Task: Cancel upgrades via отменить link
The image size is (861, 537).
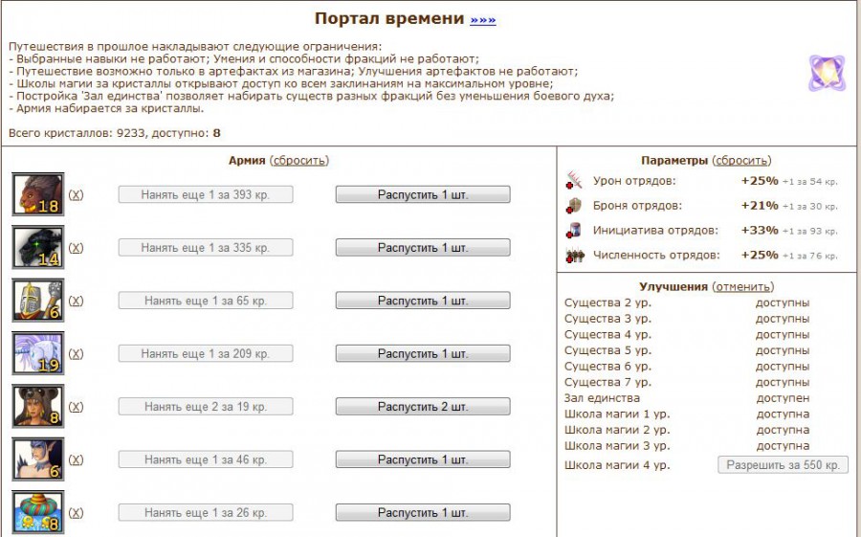Action: point(743,286)
